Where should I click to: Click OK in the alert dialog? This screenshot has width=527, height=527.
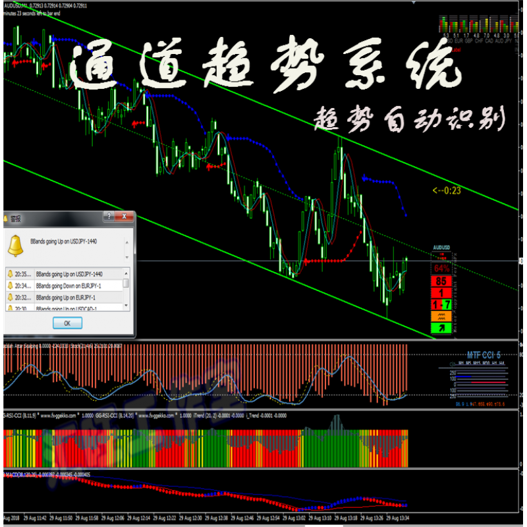click(67, 323)
